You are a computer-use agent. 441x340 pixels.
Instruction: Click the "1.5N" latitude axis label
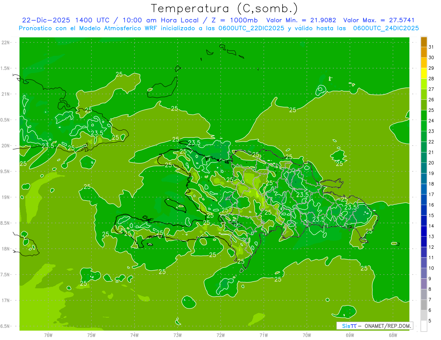(x=6, y=69)
